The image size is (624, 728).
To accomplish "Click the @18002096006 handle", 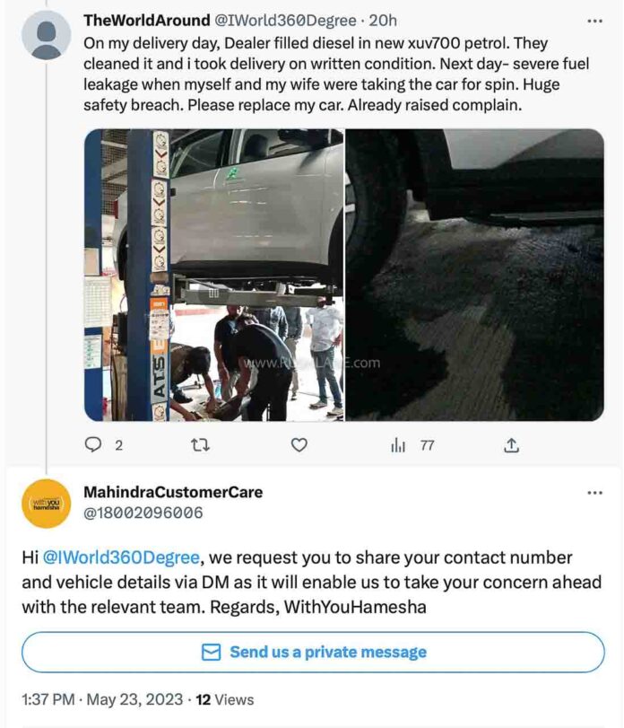I will tap(143, 513).
